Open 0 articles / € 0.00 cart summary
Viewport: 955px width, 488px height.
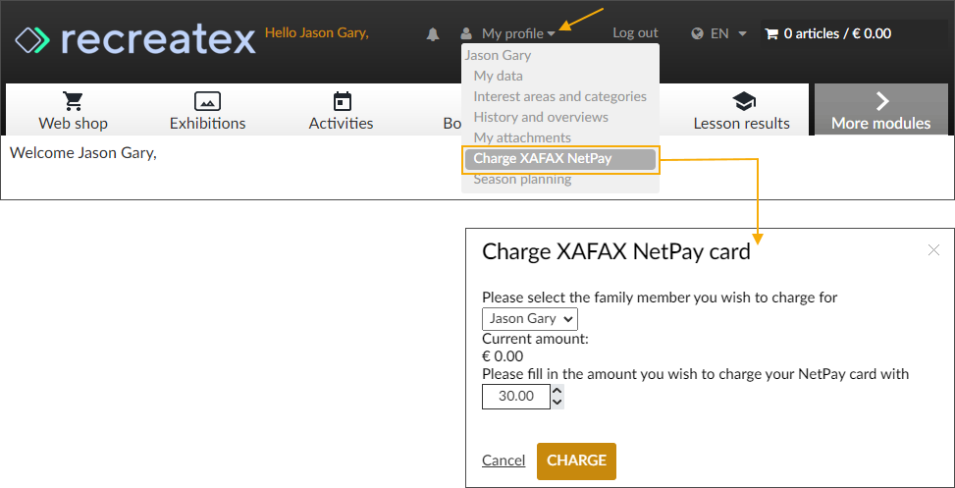[837, 33]
